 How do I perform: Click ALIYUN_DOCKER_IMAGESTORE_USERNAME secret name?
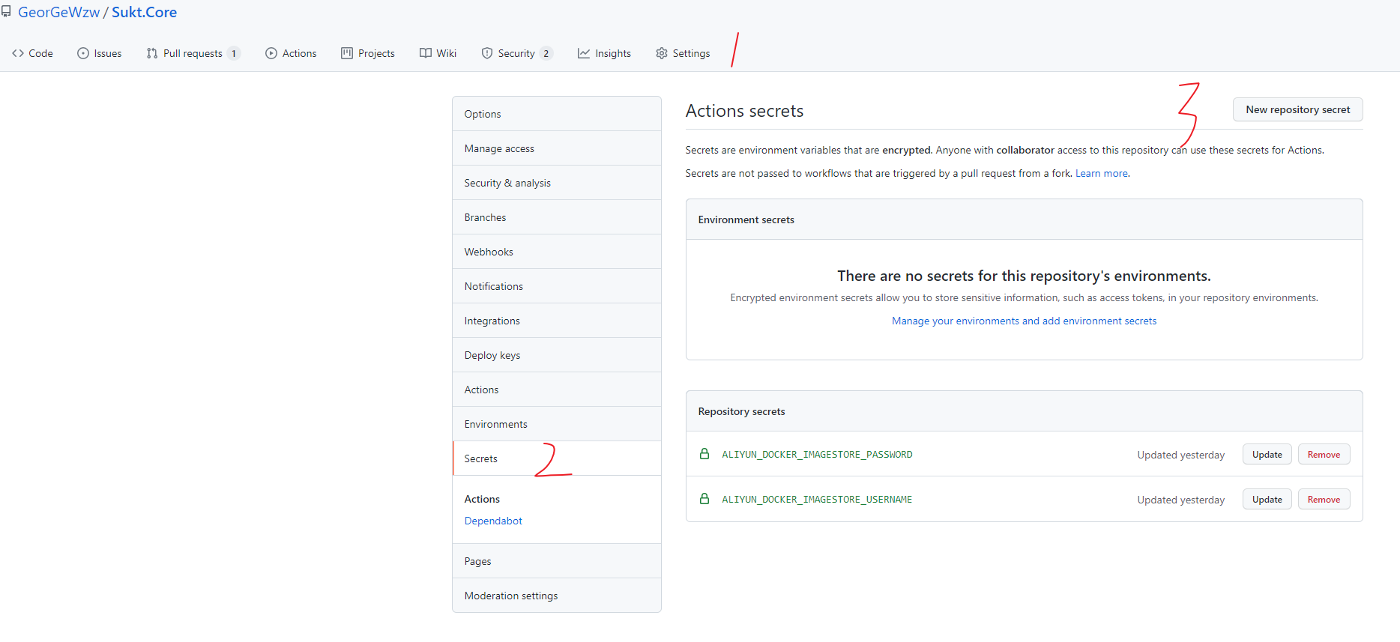[x=817, y=499]
